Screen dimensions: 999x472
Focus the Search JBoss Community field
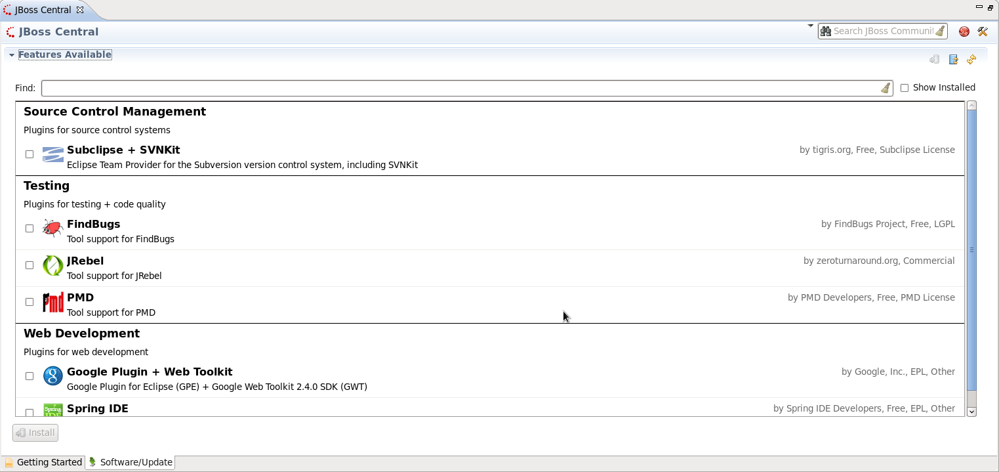pos(882,31)
